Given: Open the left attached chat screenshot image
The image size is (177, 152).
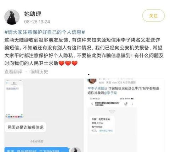Looking at the screenshot, I should tap(44, 115).
